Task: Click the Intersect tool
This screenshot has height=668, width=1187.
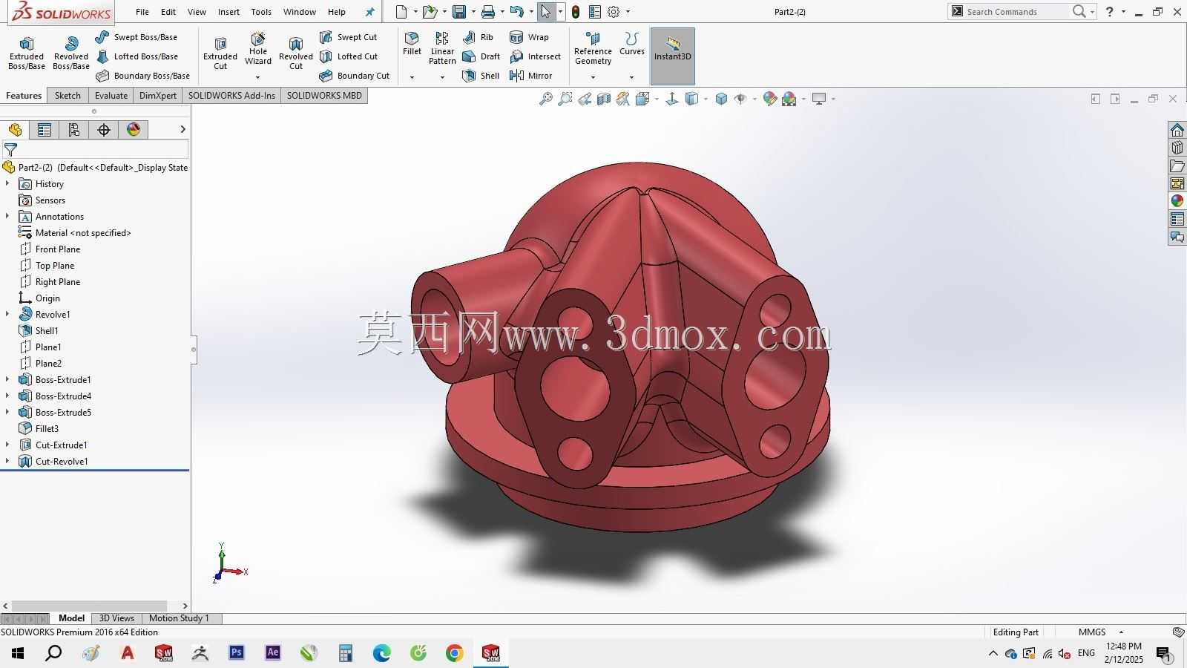Action: [x=536, y=56]
